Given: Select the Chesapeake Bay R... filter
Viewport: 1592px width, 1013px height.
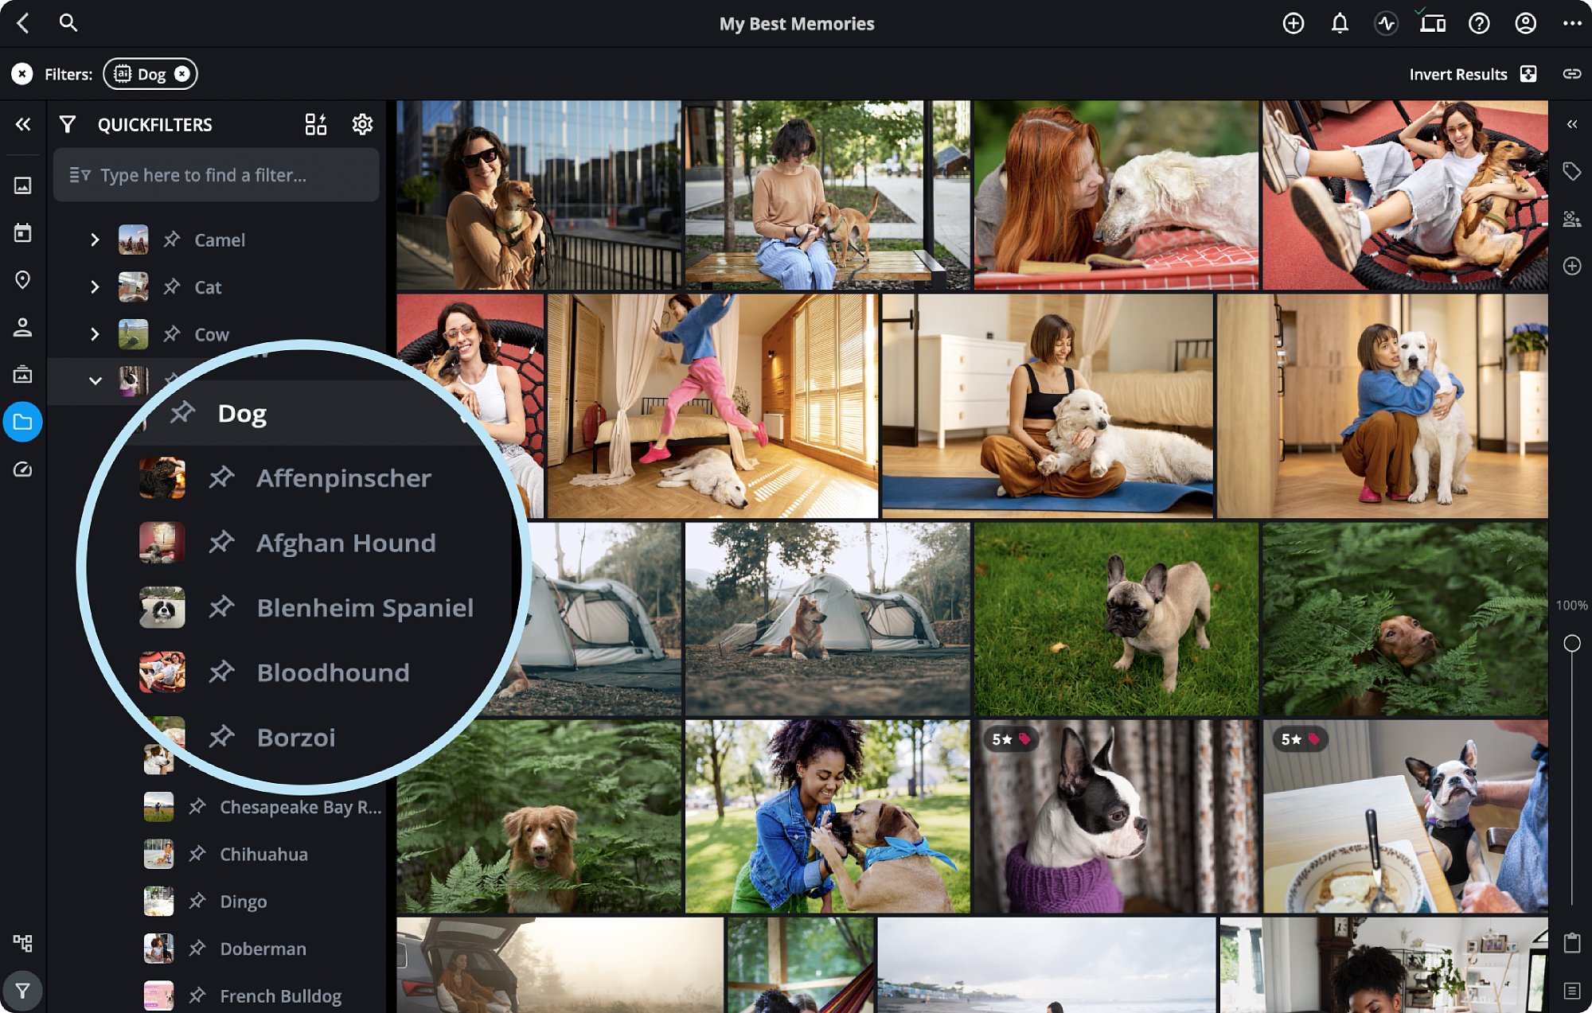Looking at the screenshot, I should pos(301,807).
